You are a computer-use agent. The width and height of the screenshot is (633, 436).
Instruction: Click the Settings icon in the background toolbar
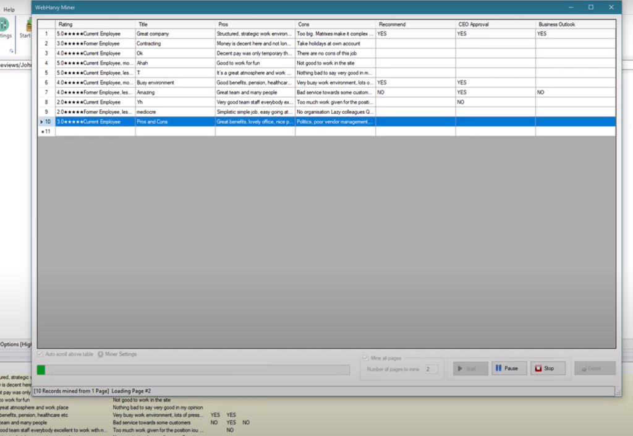pos(4,27)
